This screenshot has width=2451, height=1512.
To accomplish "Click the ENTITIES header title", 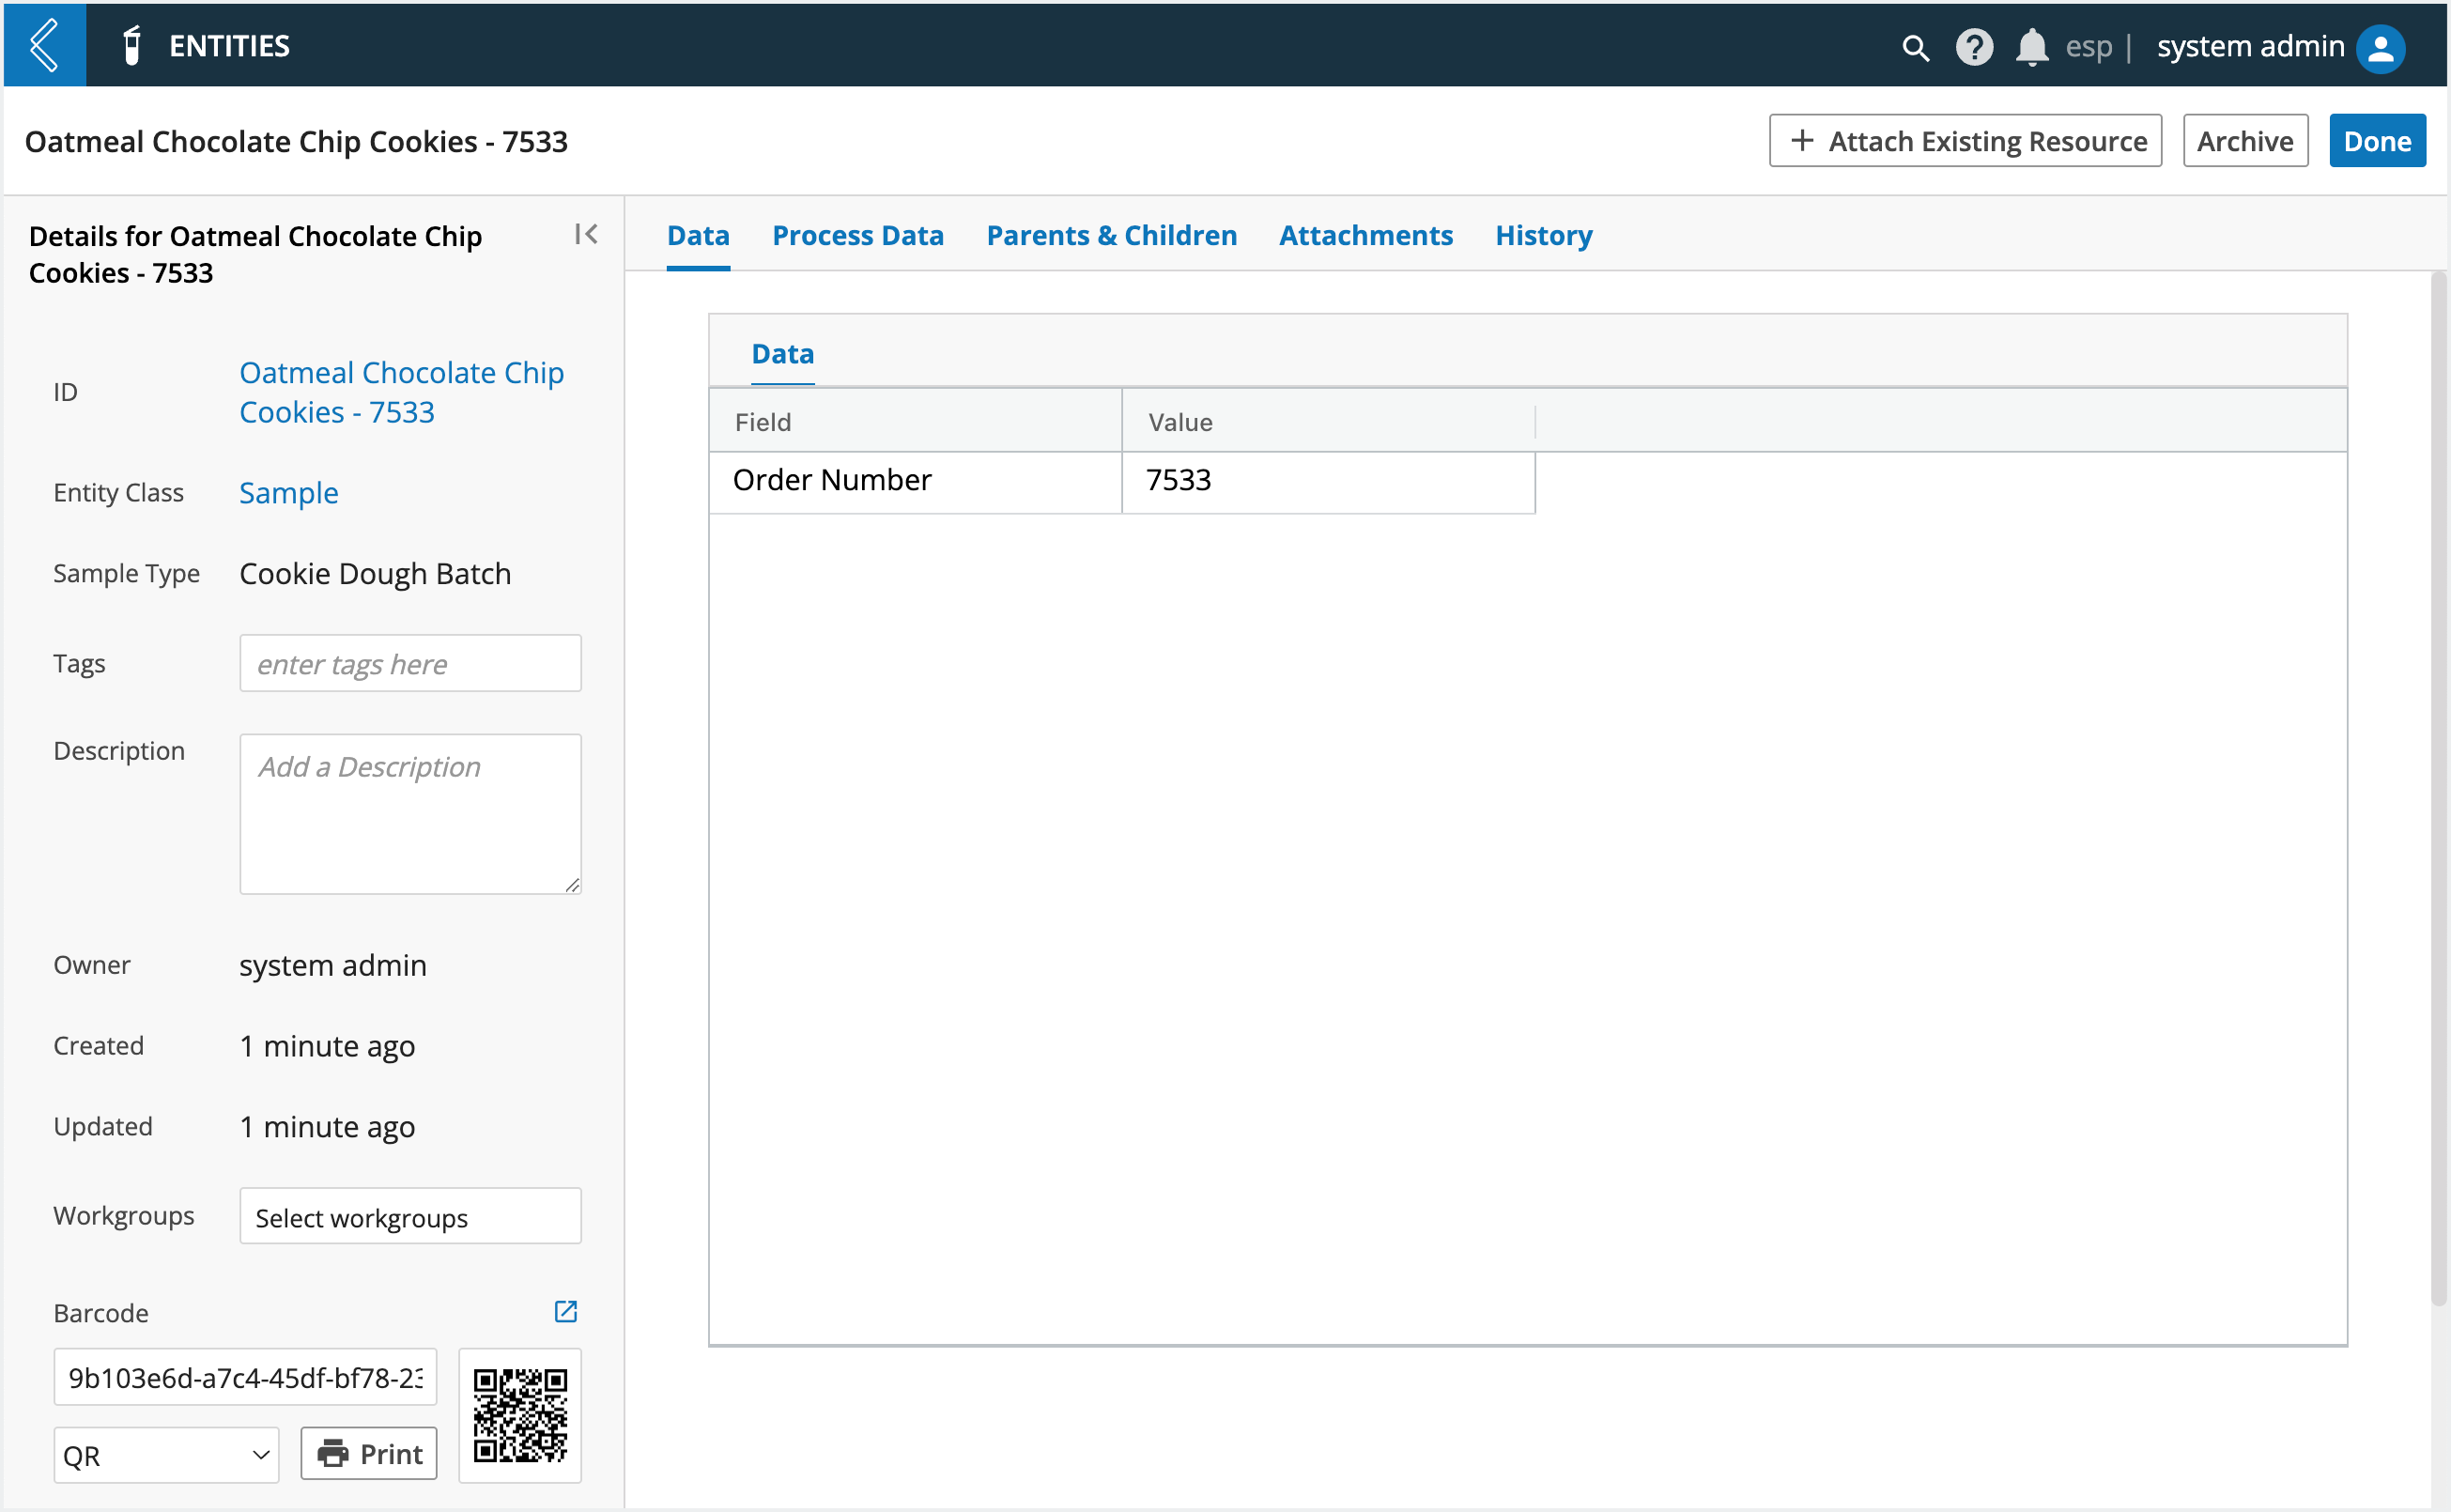I will pos(229,46).
